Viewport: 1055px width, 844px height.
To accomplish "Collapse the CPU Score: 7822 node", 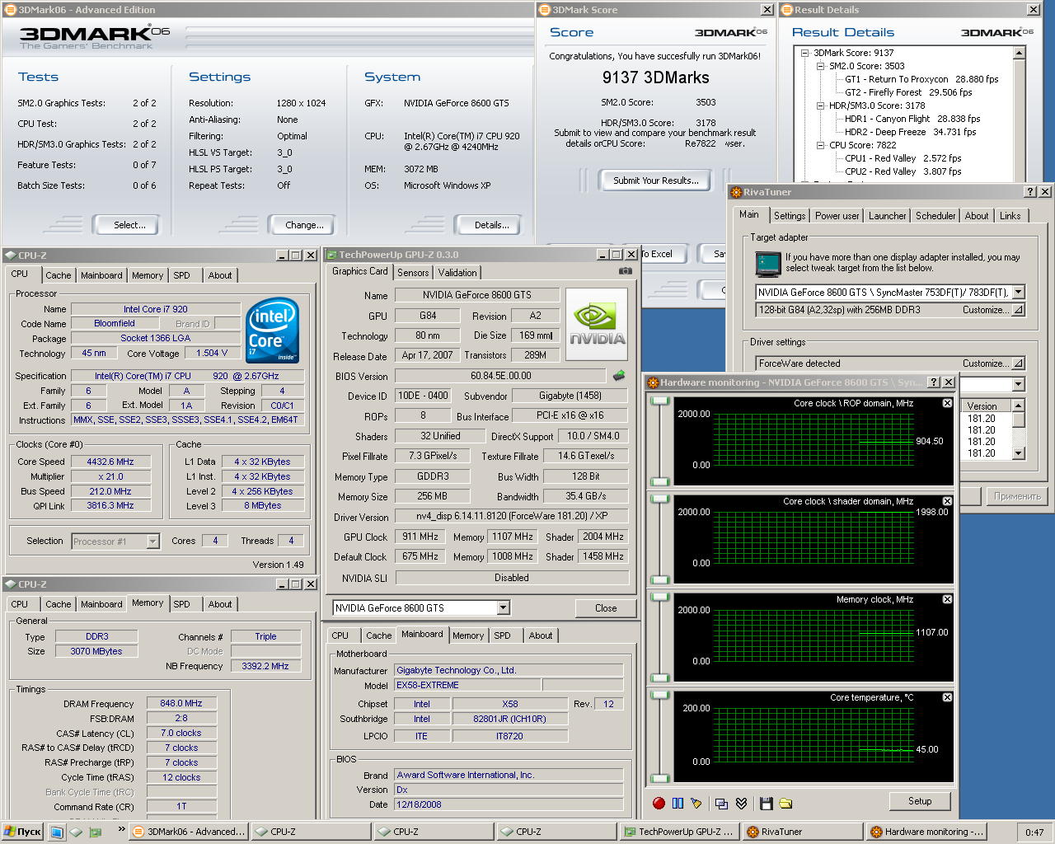I will pos(820,145).
